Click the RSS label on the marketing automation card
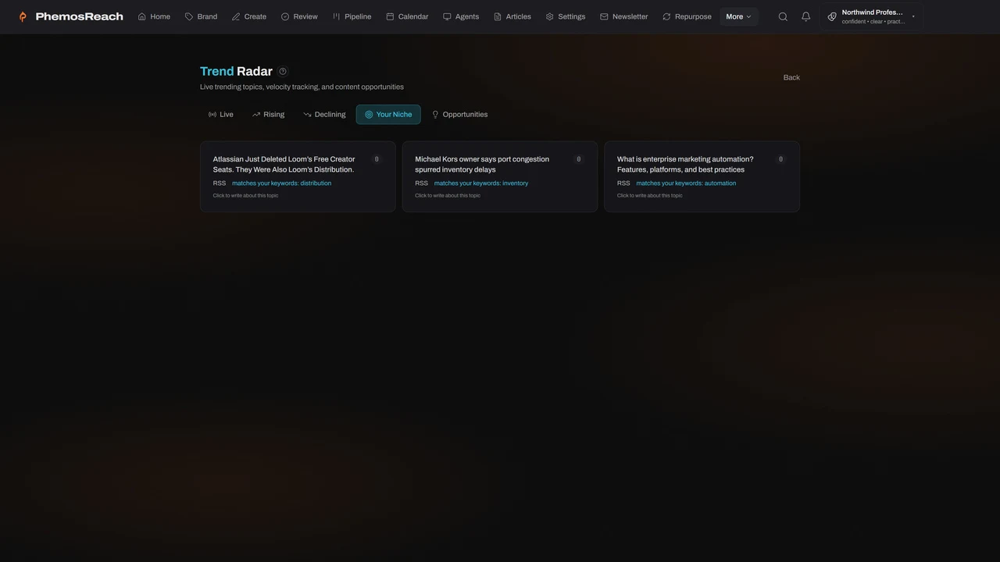 coord(623,183)
